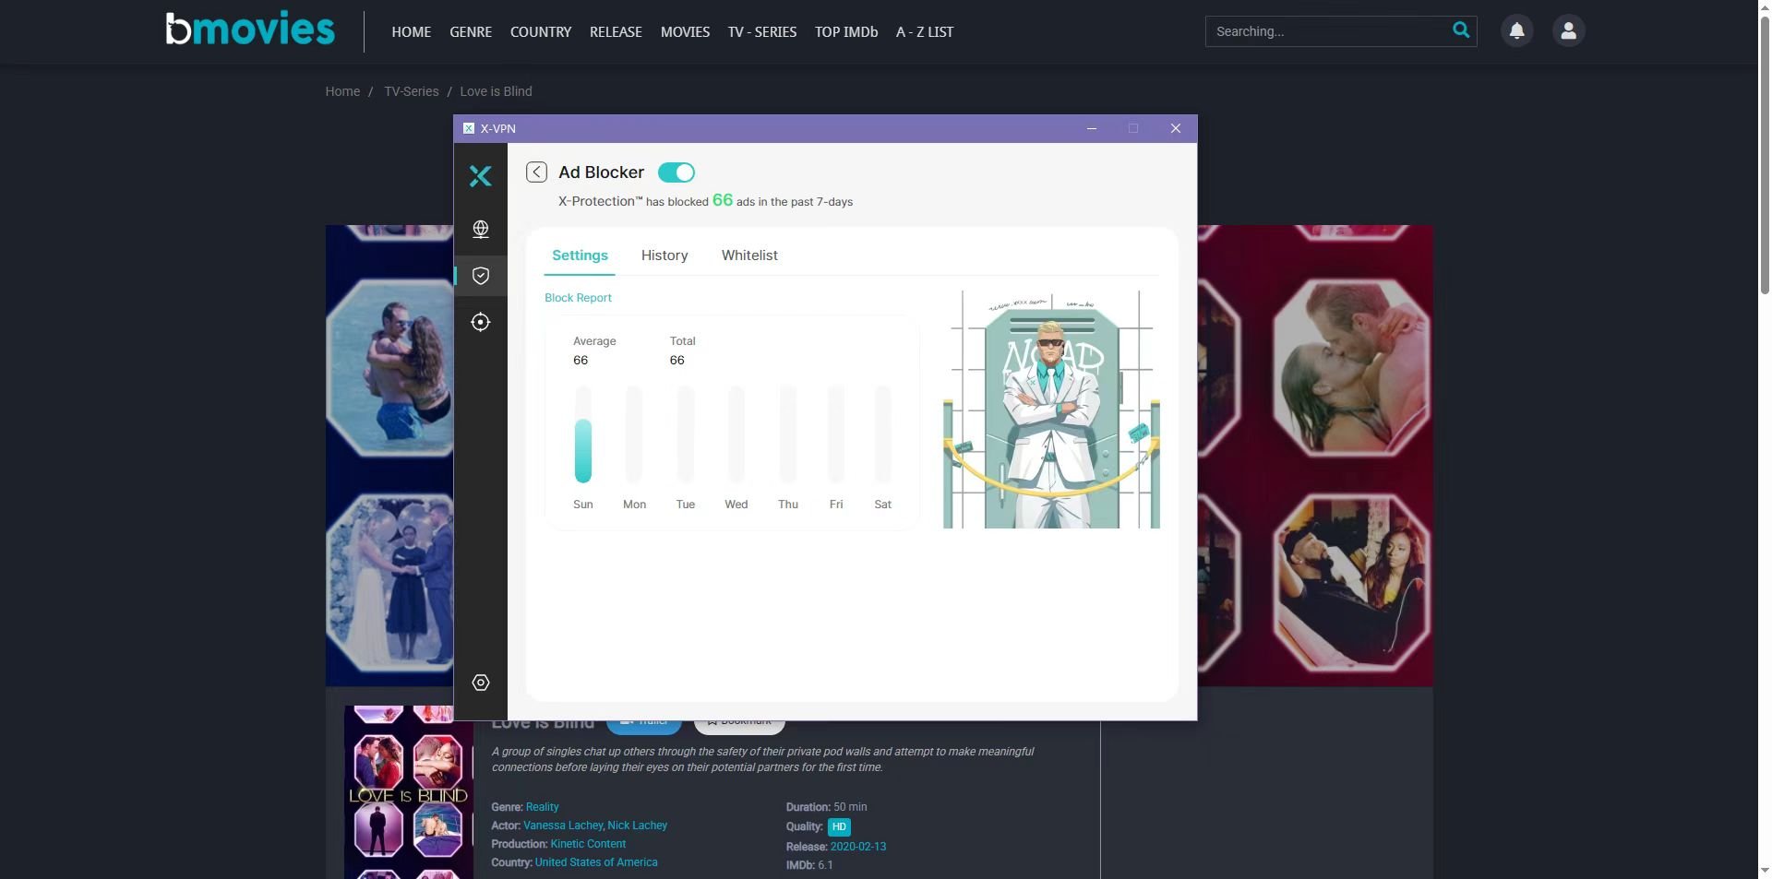Image resolution: width=1772 pixels, height=879 pixels.
Task: Turn off the Ad Blocker toggle
Action: (676, 172)
